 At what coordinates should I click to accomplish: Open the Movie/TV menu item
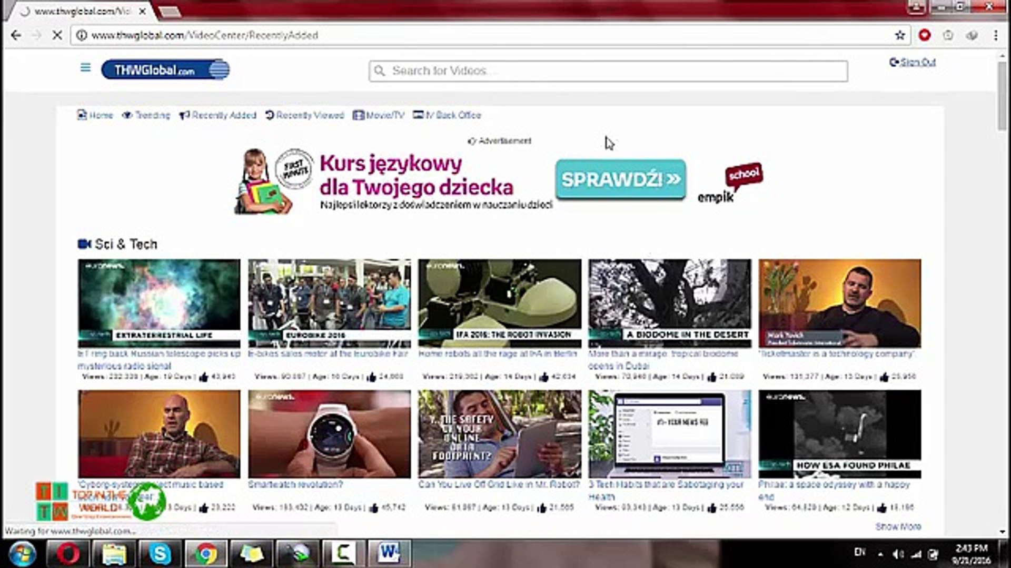click(x=378, y=115)
